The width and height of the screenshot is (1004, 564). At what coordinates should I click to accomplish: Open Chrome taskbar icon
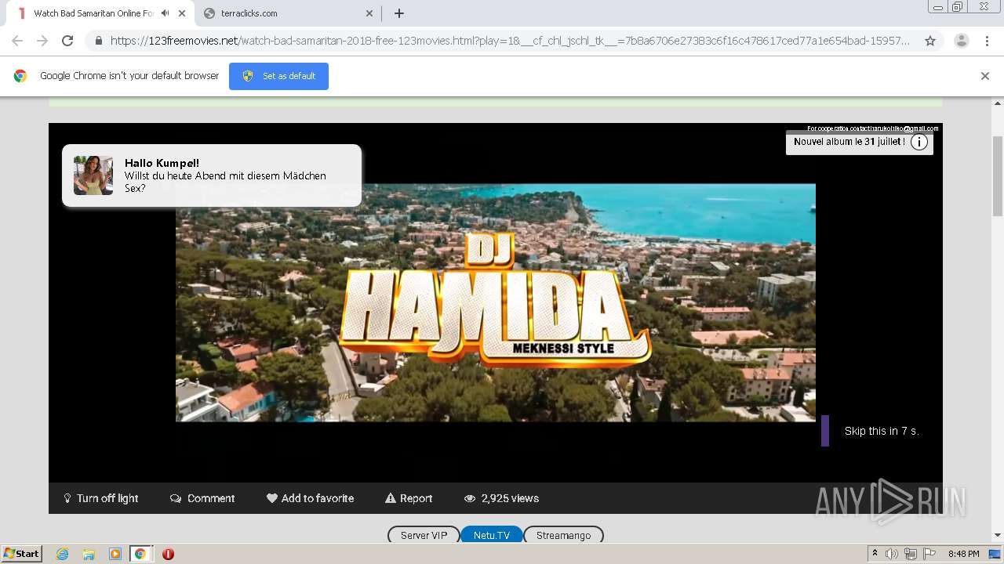point(140,554)
